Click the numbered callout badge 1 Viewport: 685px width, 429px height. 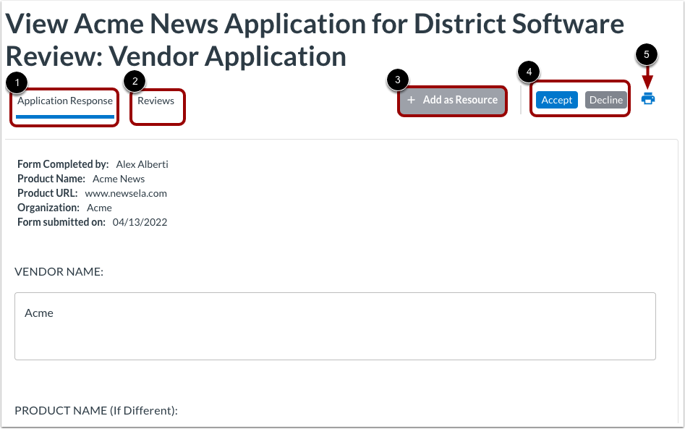[x=17, y=81]
